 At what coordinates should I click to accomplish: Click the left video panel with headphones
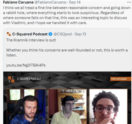click(x=26, y=106)
